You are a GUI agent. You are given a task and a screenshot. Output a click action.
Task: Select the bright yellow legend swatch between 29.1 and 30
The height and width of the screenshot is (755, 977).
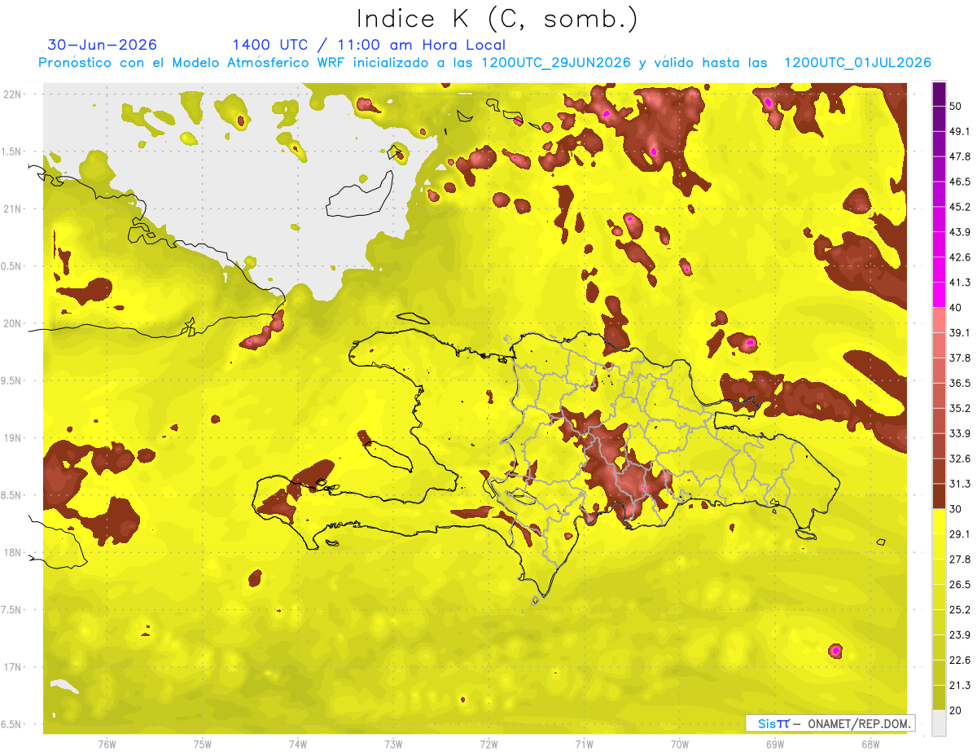point(939,522)
